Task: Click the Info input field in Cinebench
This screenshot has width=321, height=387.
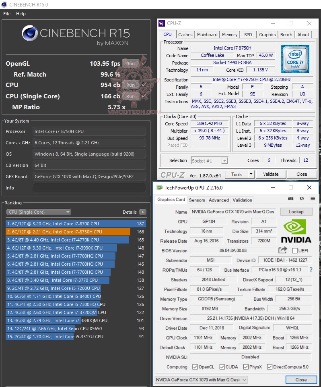Action: [x=89, y=188]
